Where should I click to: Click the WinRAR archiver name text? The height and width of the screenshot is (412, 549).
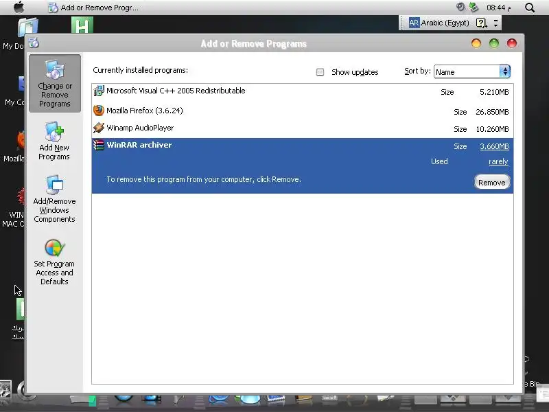(x=139, y=145)
